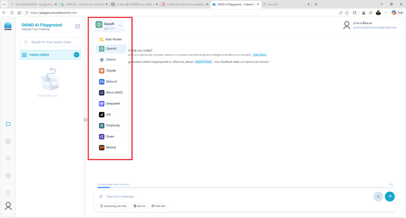
Task: Click the report it here link
Action: pyautogui.click(x=203, y=62)
